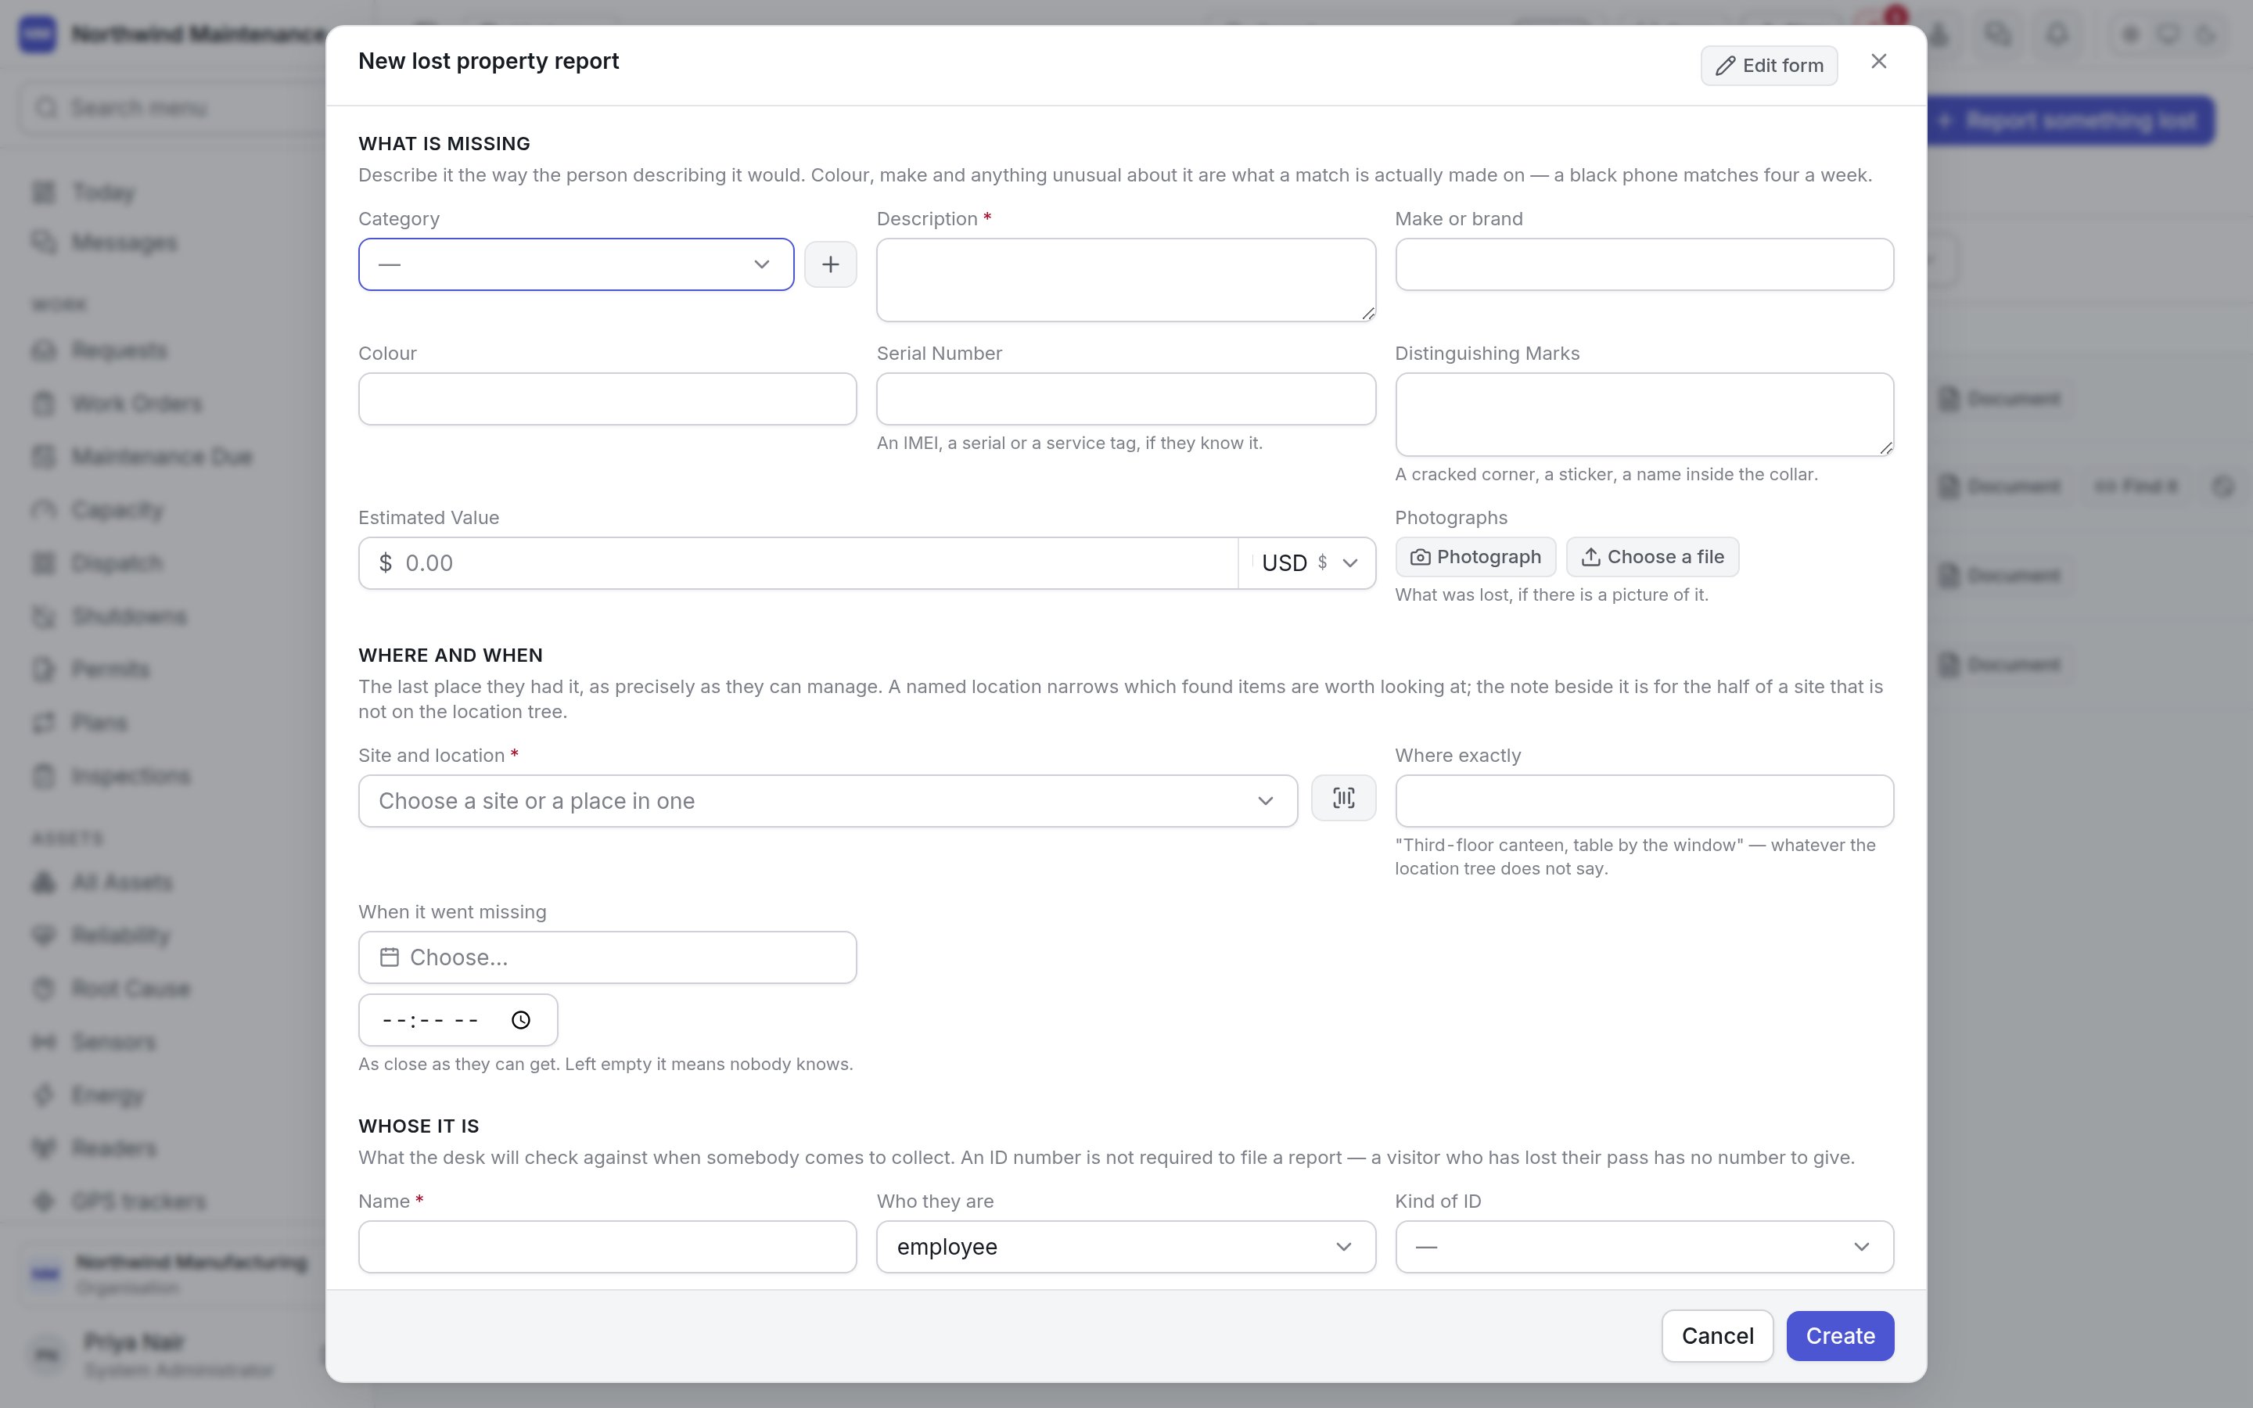Click the Search menu box in the sidebar

click(172, 108)
